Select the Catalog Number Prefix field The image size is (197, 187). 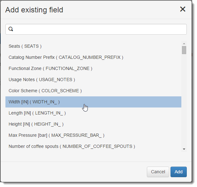pos(66,57)
